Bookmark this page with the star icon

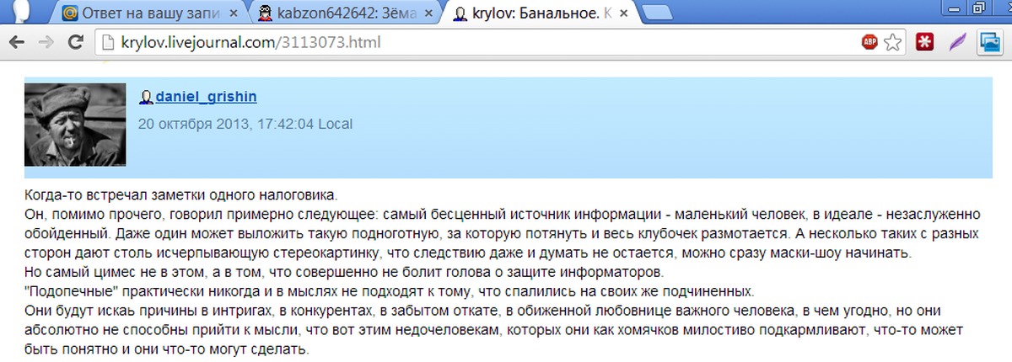point(893,41)
